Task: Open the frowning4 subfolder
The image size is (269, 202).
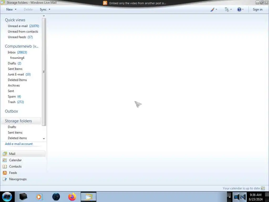Action: tap(17, 58)
